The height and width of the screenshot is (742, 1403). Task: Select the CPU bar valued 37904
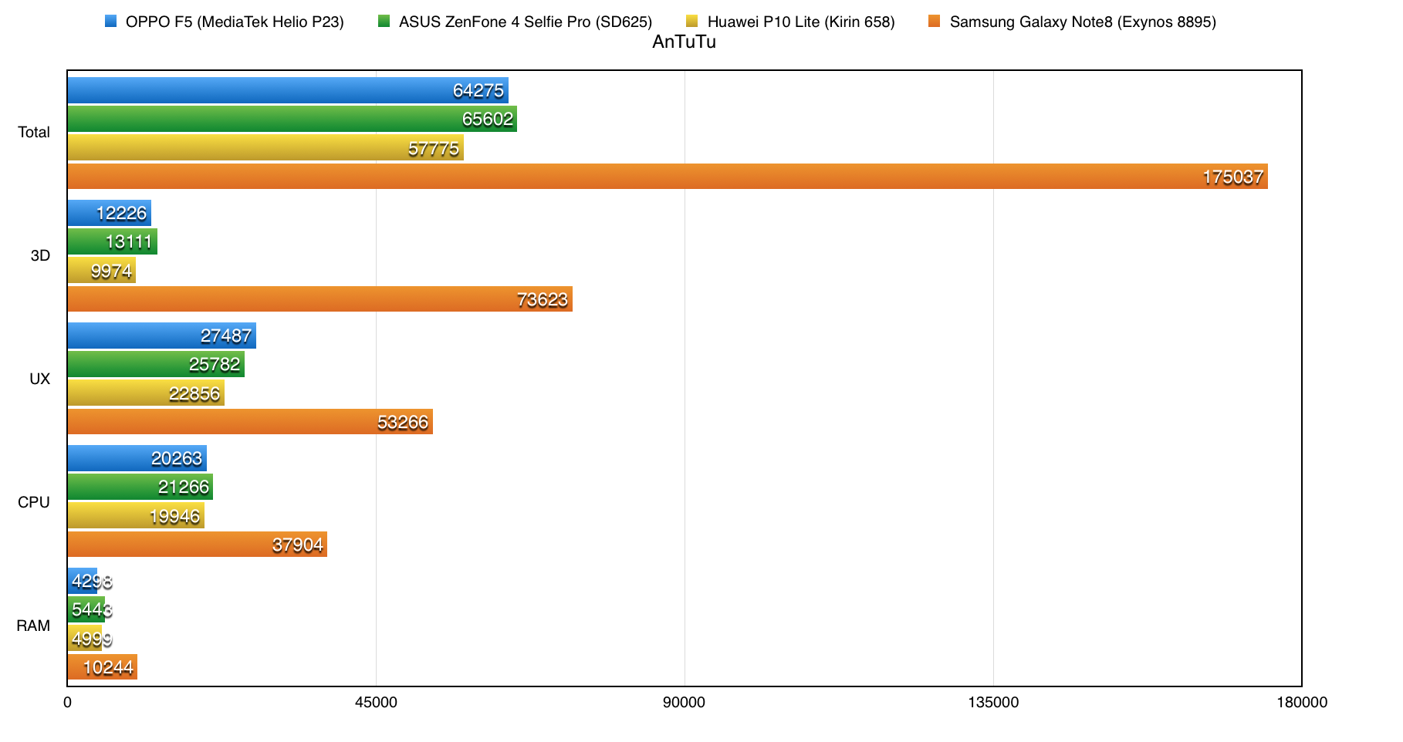point(198,544)
